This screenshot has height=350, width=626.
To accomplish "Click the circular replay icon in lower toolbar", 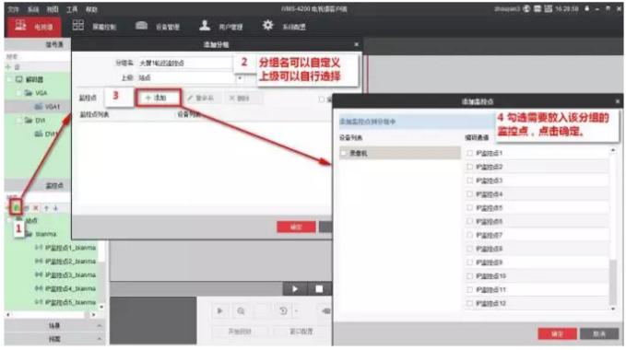I will pyautogui.click(x=283, y=311).
